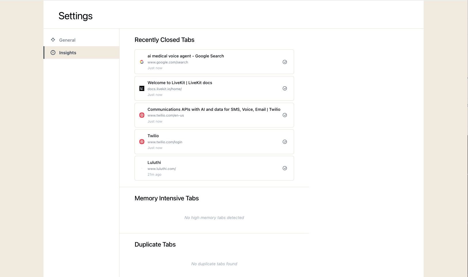Click the Luluthi recently closed tab card
The height and width of the screenshot is (277, 468).
[214, 168]
